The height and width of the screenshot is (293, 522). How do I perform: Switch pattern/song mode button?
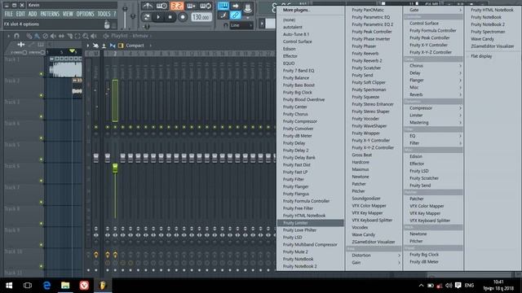click(x=147, y=16)
